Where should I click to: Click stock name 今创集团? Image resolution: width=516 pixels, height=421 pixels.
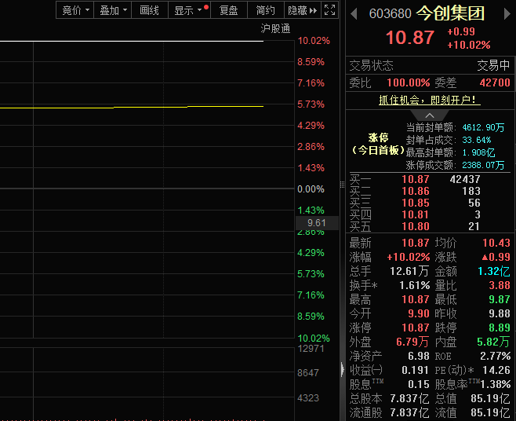click(450, 14)
